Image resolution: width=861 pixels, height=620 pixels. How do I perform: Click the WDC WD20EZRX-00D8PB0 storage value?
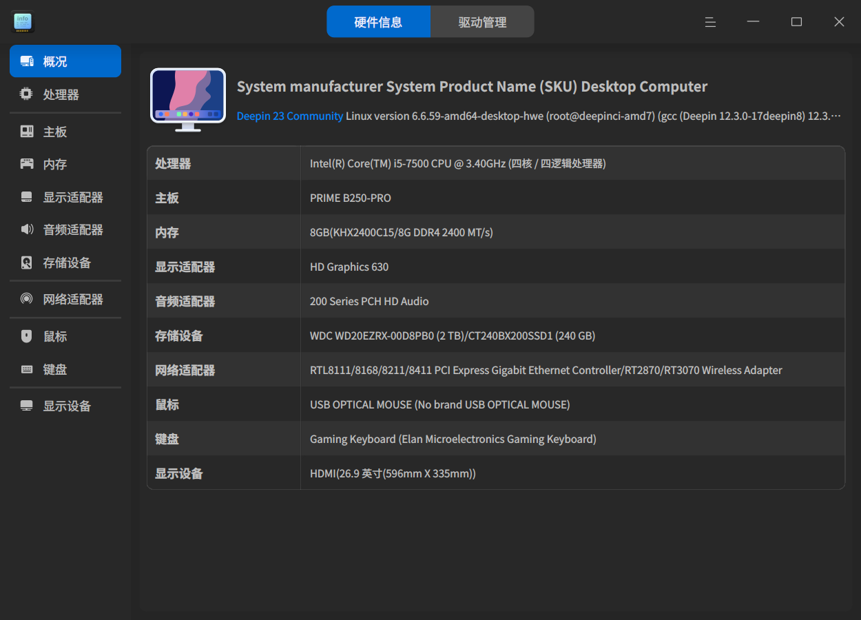tap(453, 335)
